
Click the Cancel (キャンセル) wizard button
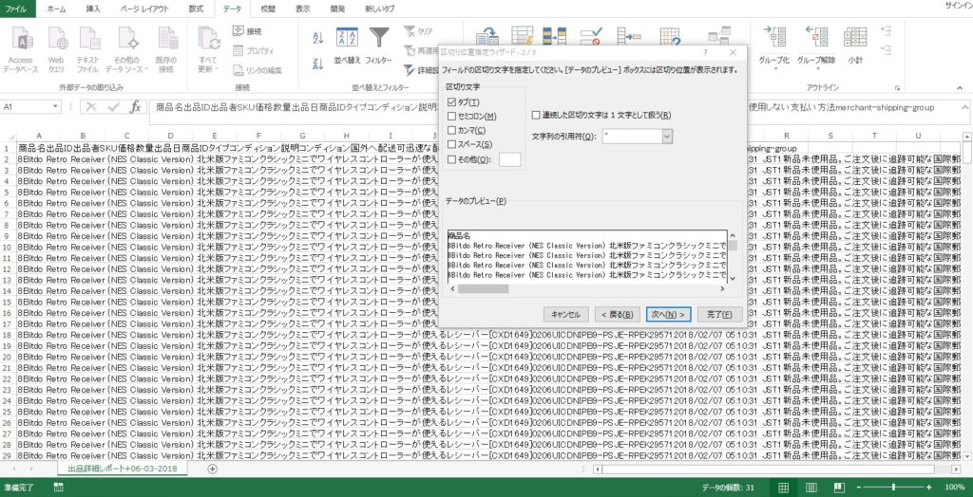[x=565, y=314]
